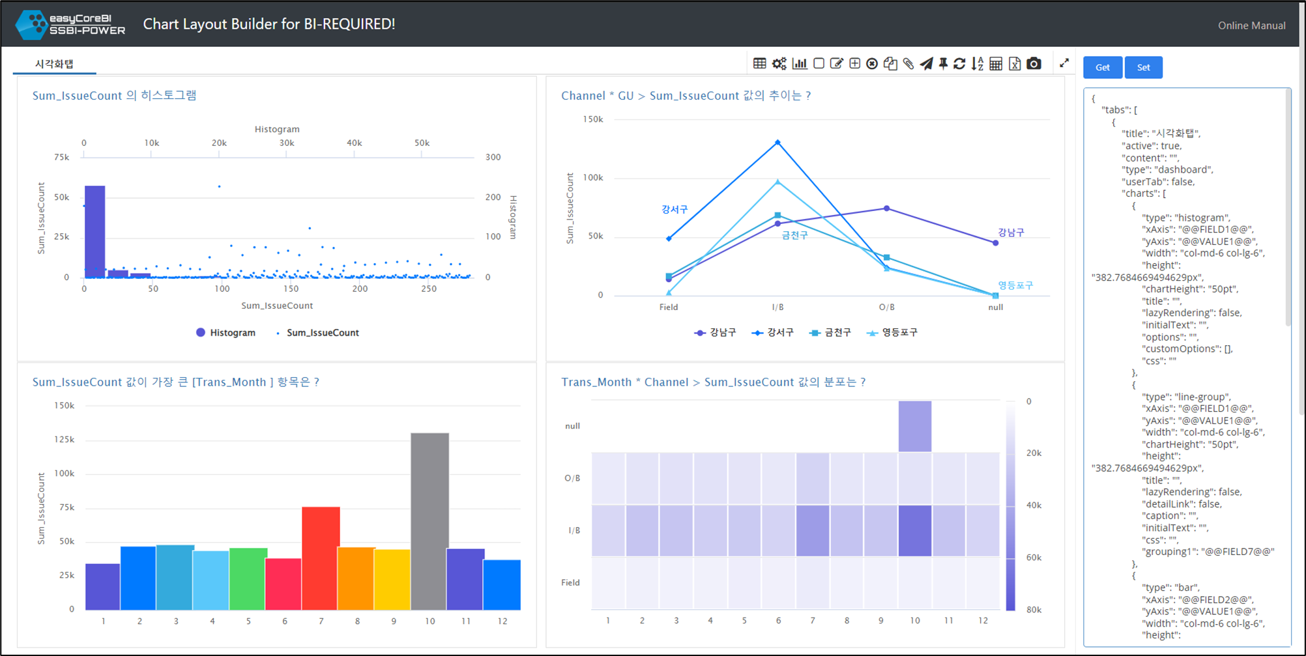Click the 강남구 data label on line chart

point(1011,233)
